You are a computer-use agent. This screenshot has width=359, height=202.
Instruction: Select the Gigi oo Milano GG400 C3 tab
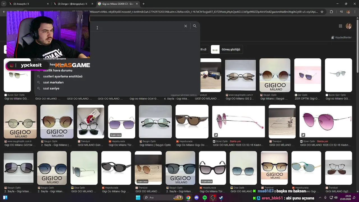point(118,4)
